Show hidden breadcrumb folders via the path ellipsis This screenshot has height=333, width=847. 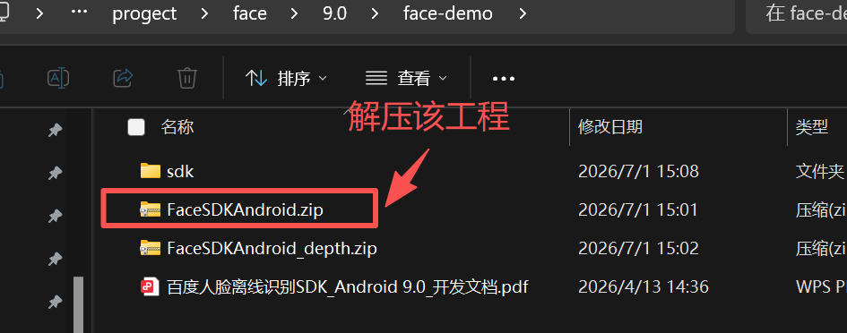coord(80,12)
